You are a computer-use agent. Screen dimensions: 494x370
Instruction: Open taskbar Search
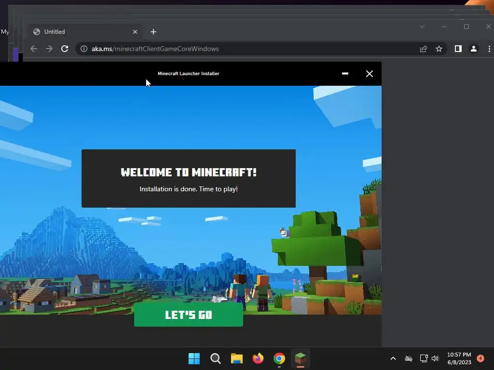click(216, 358)
